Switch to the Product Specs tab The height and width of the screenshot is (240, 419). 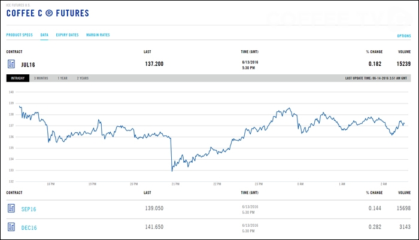coord(20,35)
